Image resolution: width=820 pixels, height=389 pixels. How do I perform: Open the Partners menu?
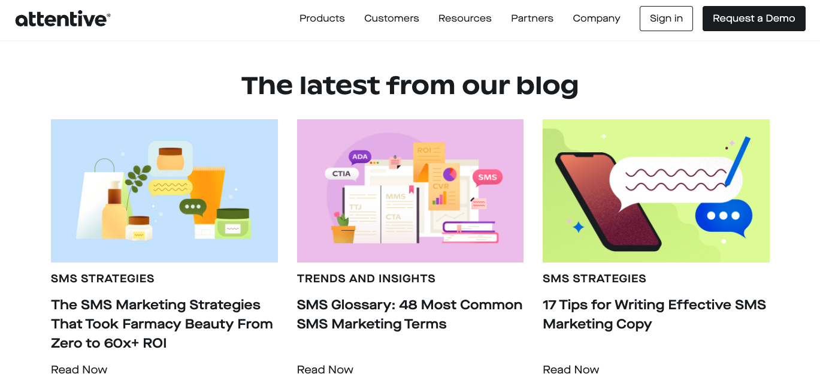point(532,19)
